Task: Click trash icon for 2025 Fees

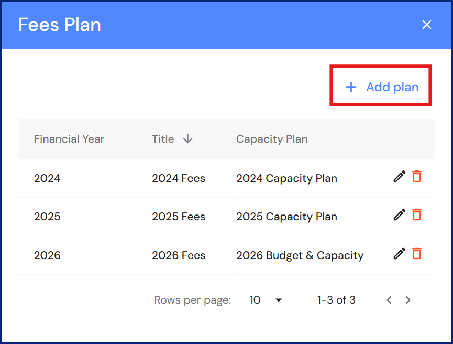Action: click(417, 215)
